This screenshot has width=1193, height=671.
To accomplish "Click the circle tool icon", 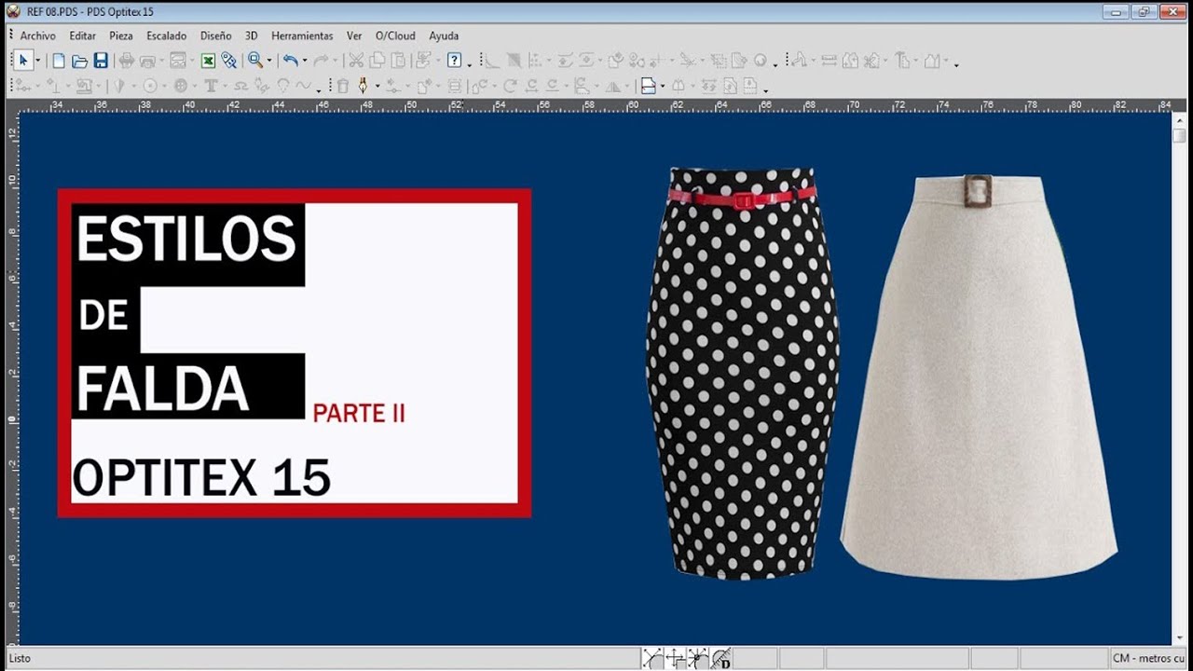I will pos(149,86).
